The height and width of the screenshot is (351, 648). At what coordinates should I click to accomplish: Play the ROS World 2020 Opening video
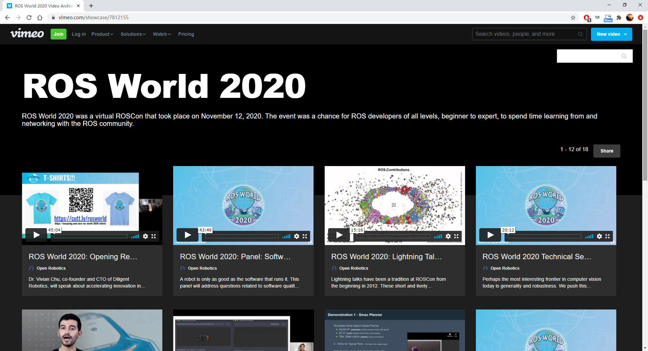(x=36, y=235)
